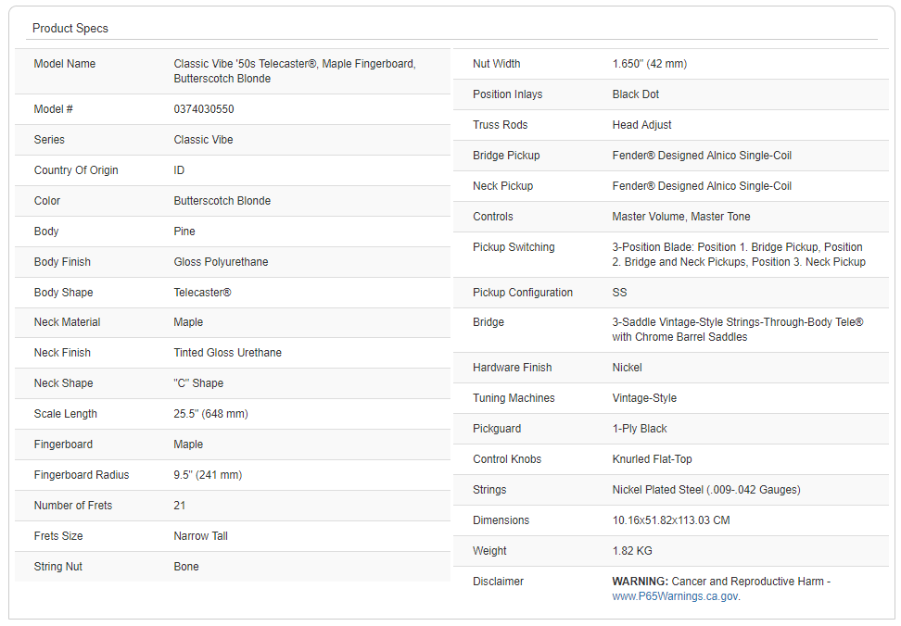Viewport: 901px width, 626px height.
Task: Select Tinted Gloss Urethane value
Action: point(227,352)
